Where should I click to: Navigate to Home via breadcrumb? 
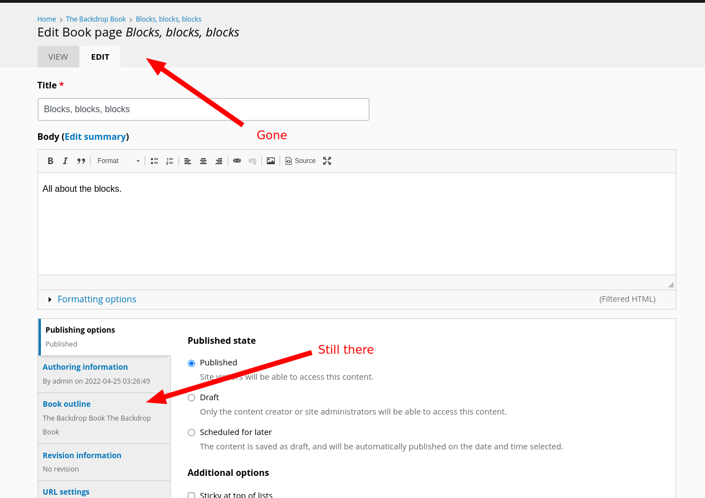pos(46,19)
